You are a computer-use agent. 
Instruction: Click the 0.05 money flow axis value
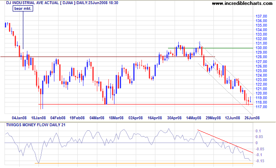259,137
